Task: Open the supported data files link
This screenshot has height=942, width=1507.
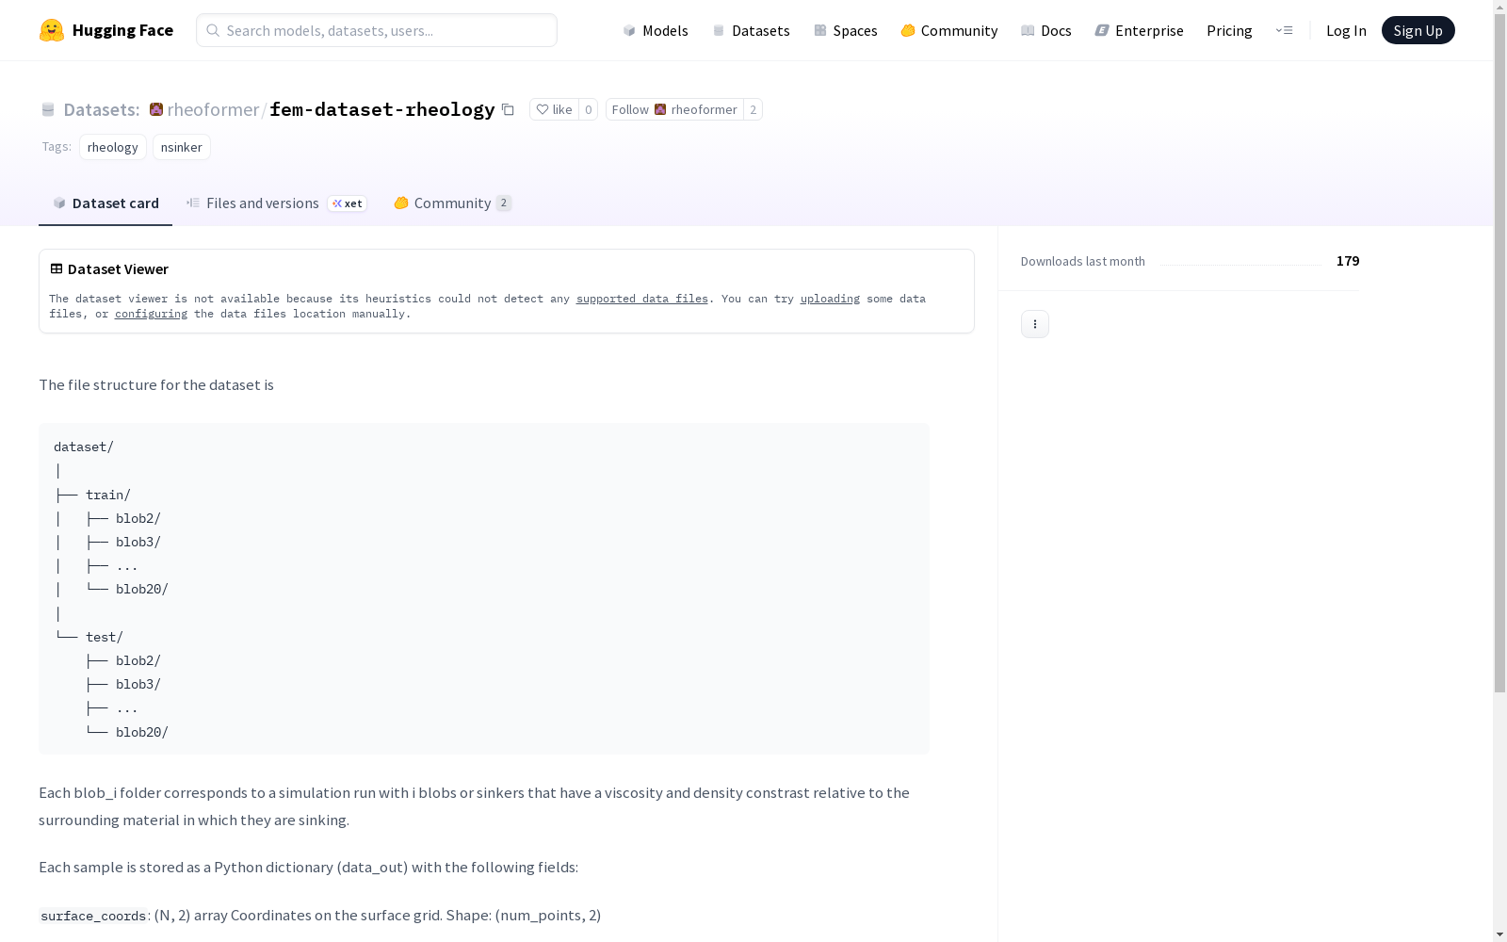Action: click(x=642, y=299)
